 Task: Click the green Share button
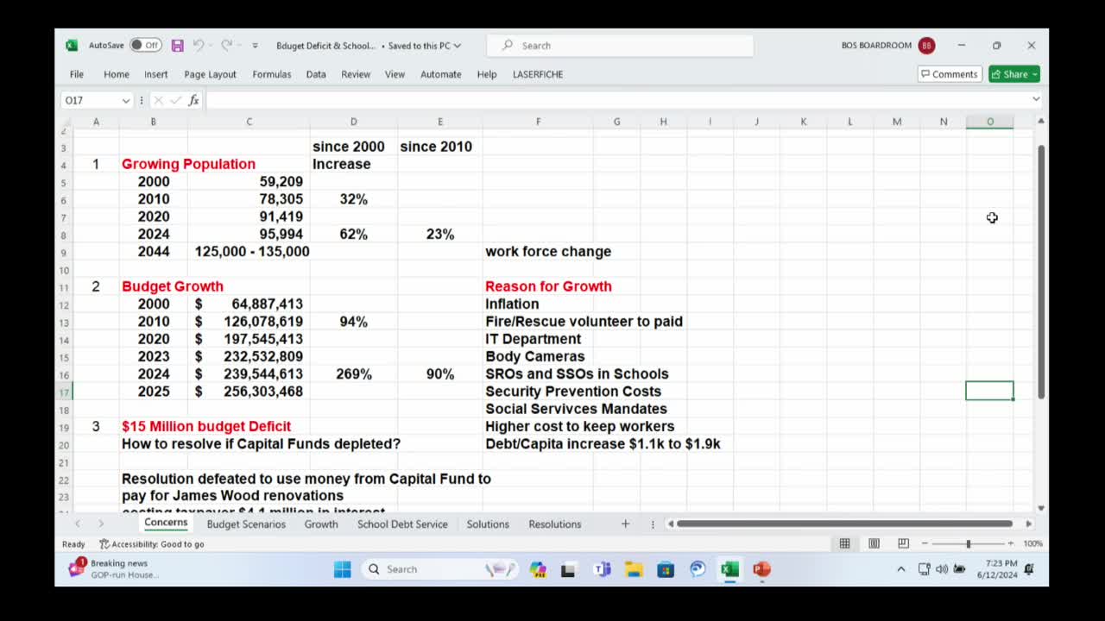(x=1014, y=74)
